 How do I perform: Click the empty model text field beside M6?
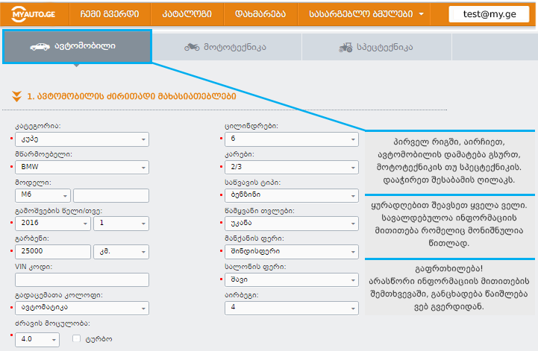click(111, 195)
